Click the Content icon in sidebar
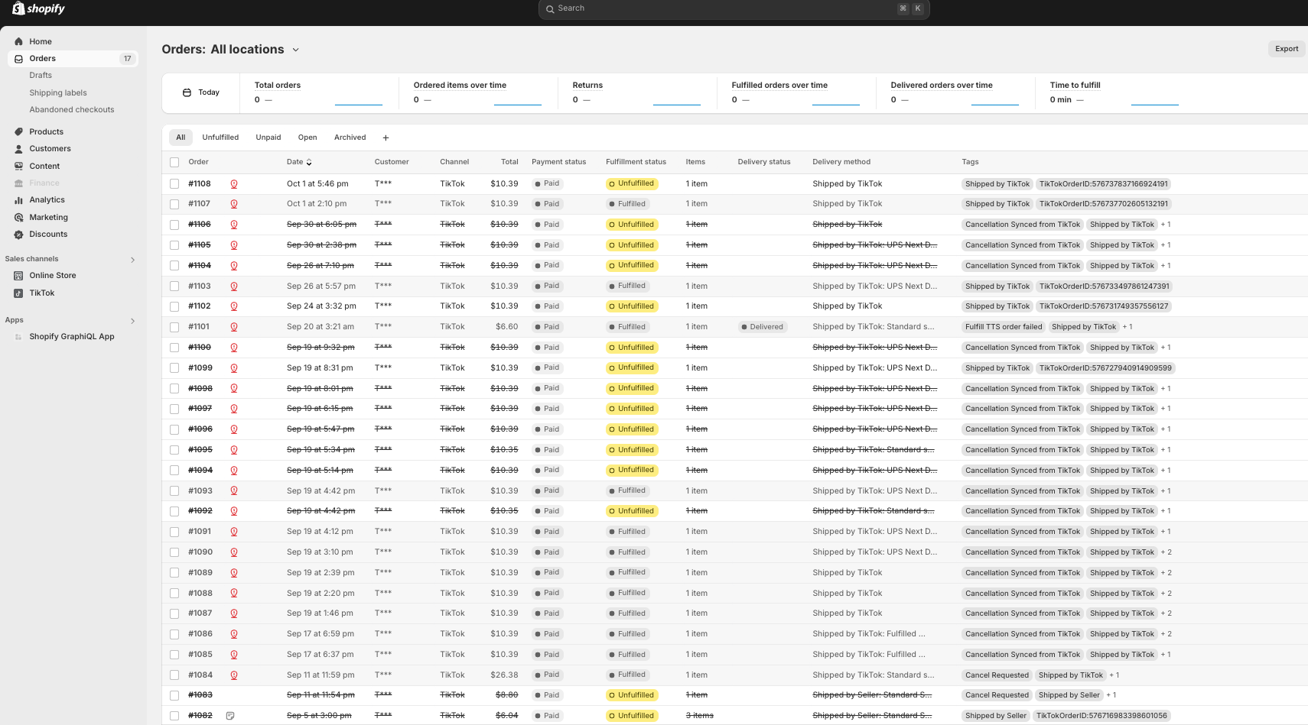The width and height of the screenshot is (1308, 725). tap(18, 167)
